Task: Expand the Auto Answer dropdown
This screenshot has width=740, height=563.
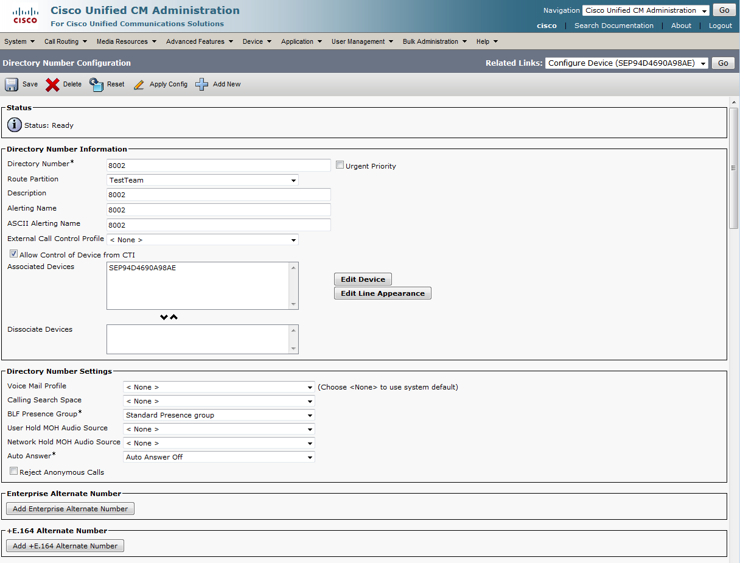Action: pyautogui.click(x=218, y=457)
